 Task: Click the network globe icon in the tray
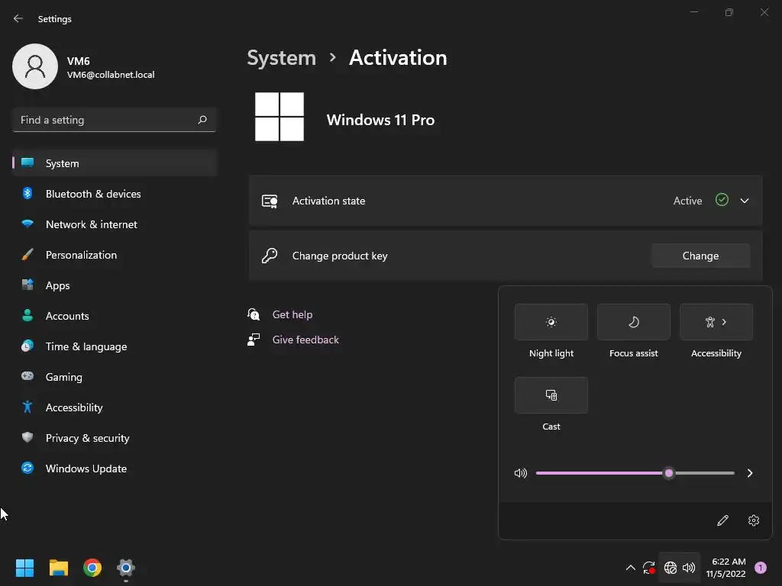(671, 568)
